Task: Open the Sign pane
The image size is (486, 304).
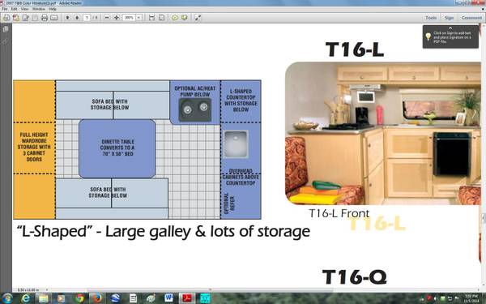Action: point(449,18)
